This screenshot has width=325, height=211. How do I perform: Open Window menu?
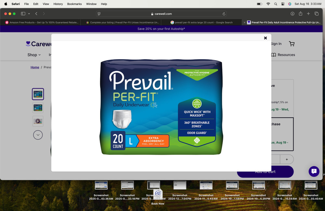(x=91, y=4)
